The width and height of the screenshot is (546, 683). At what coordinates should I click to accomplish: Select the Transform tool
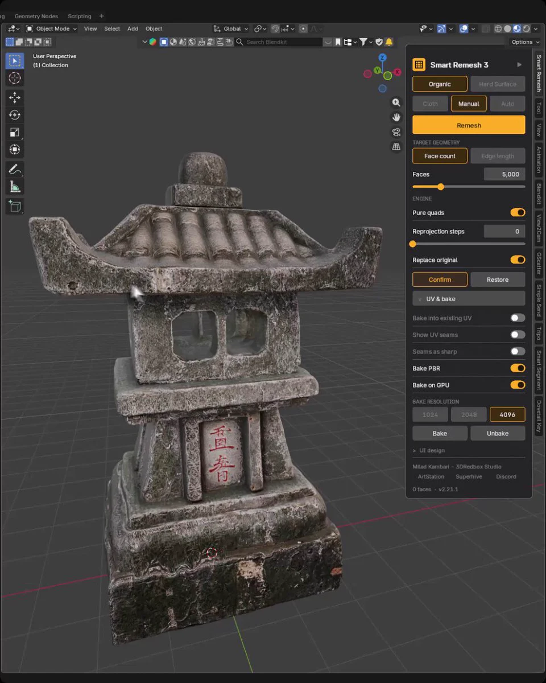15,150
